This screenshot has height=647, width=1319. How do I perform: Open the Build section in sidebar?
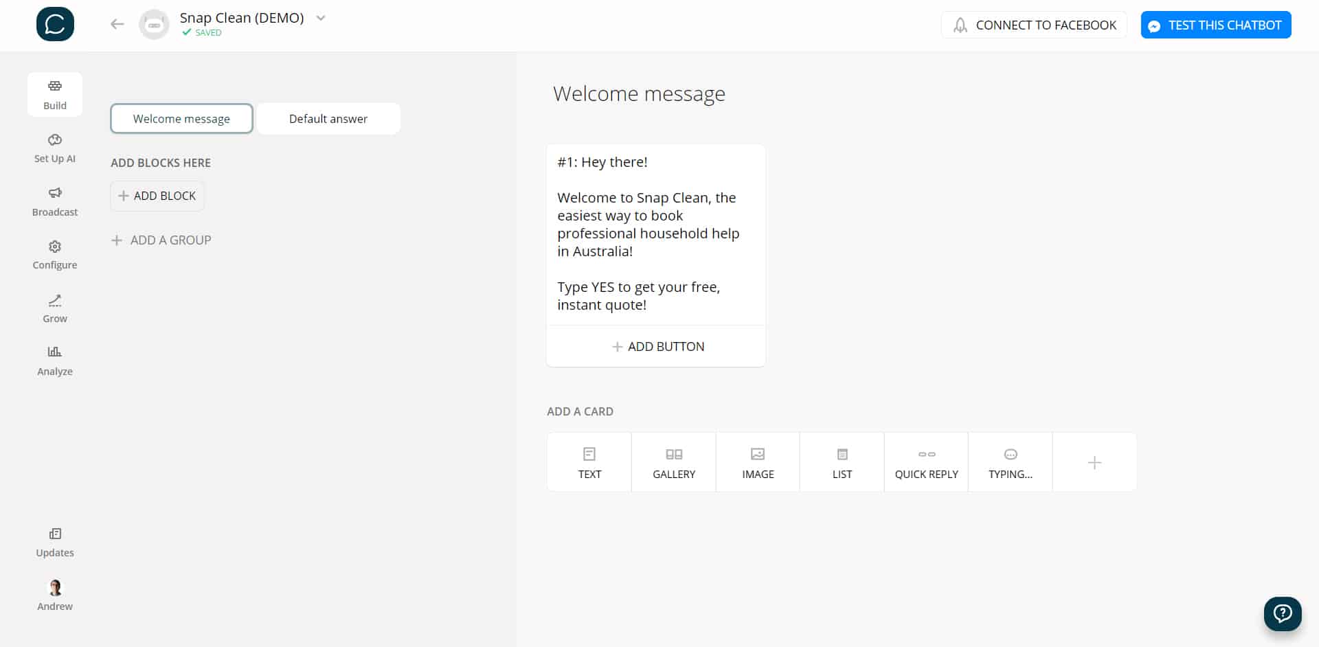[55, 95]
